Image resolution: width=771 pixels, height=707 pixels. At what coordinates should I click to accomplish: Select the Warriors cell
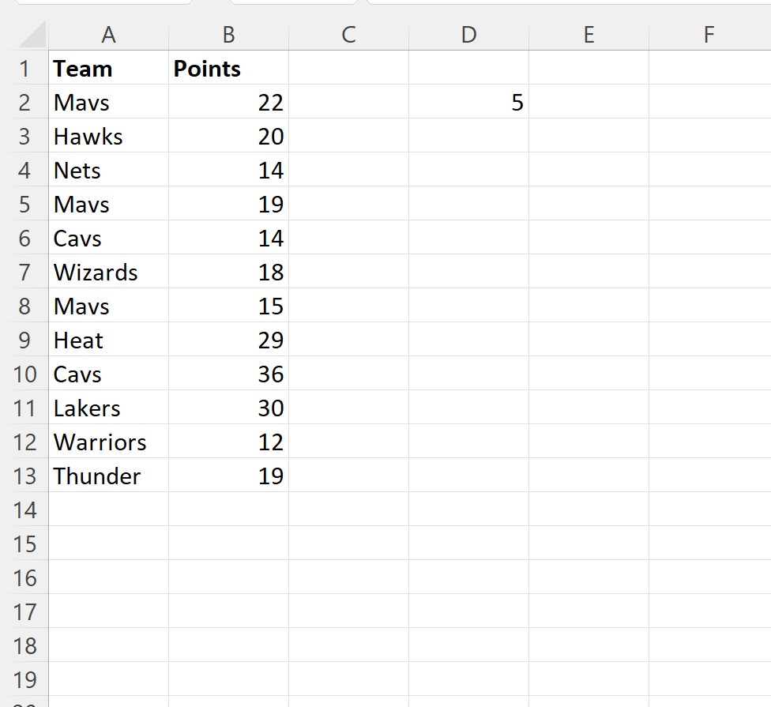point(109,442)
